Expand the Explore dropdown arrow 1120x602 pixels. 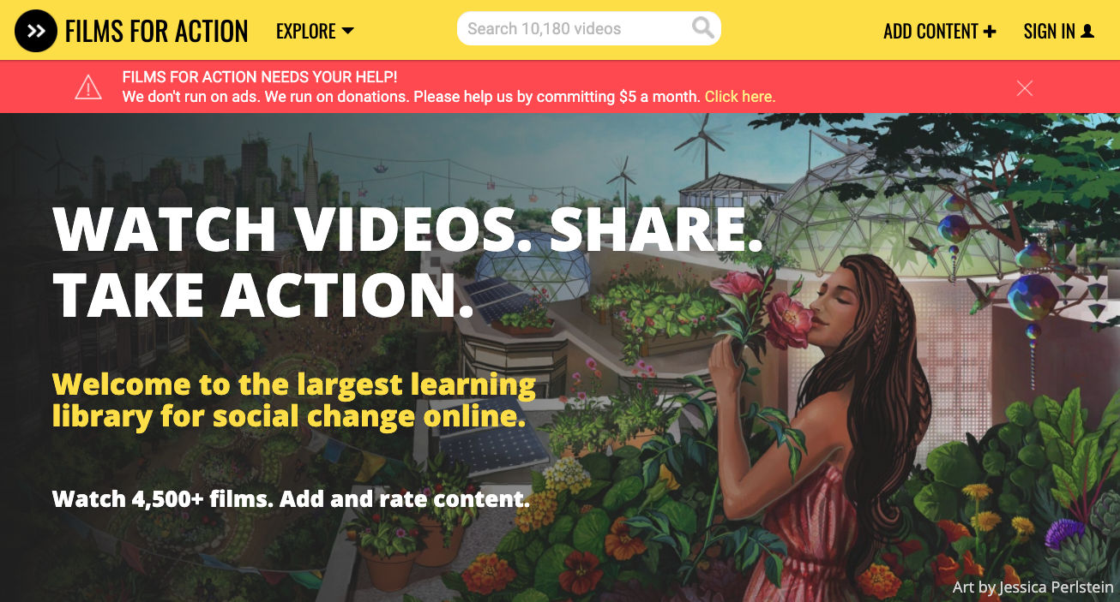pyautogui.click(x=347, y=32)
